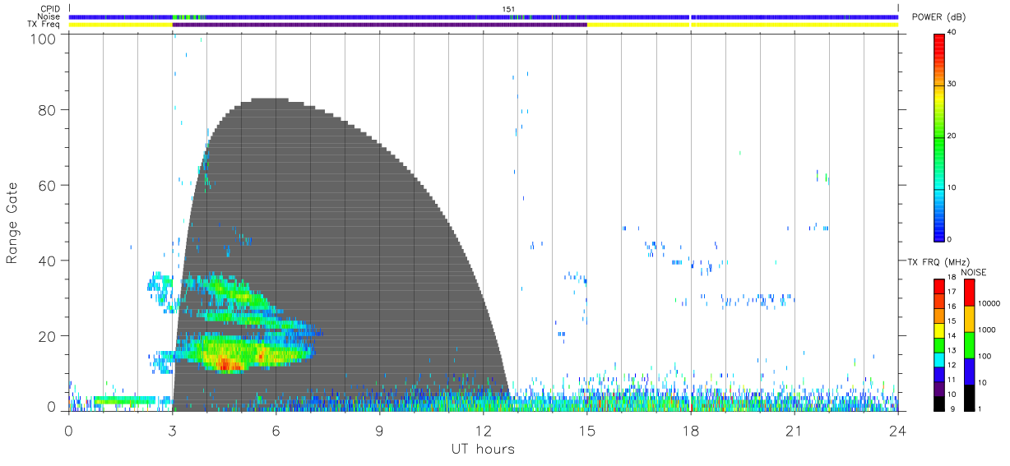
Task: Click y-axis tick label 100
Action: coord(44,39)
